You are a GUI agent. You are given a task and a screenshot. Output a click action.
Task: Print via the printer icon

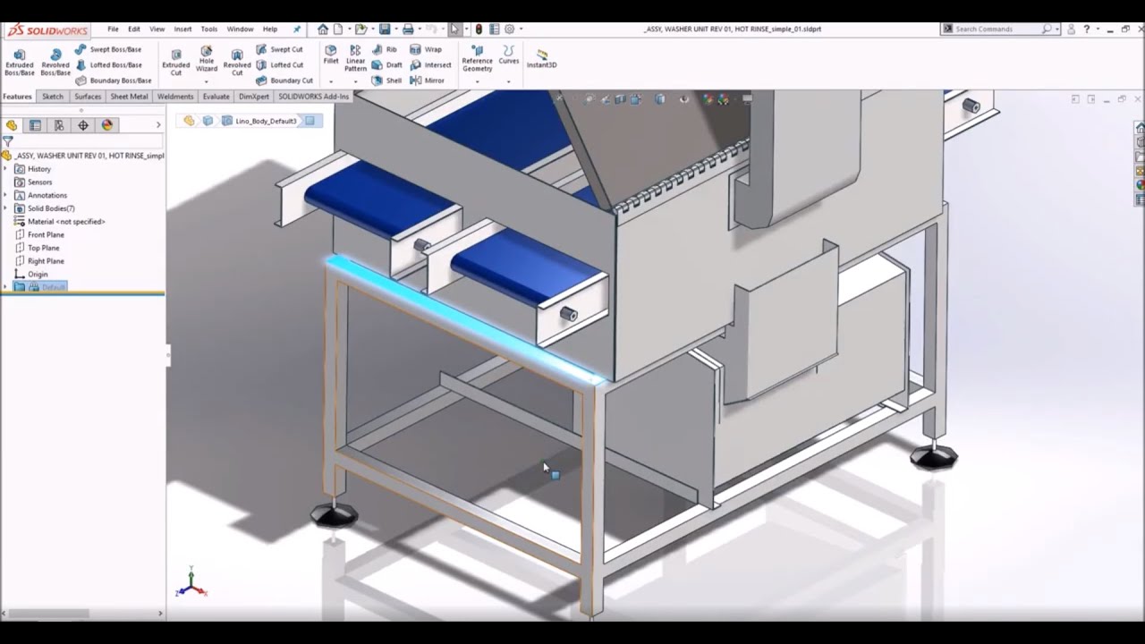(x=408, y=29)
